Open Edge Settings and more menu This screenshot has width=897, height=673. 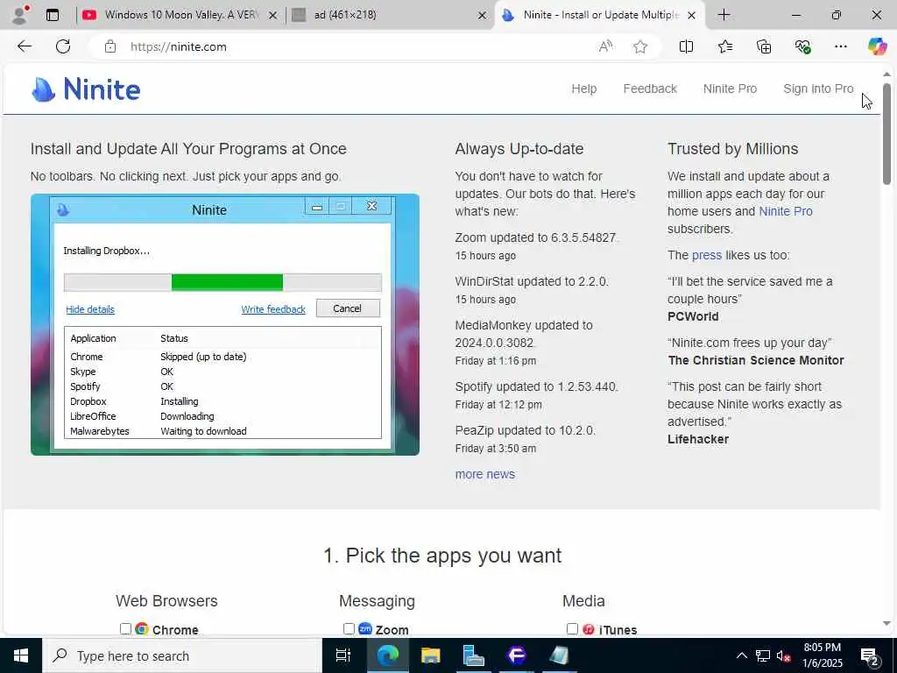pyautogui.click(x=840, y=46)
